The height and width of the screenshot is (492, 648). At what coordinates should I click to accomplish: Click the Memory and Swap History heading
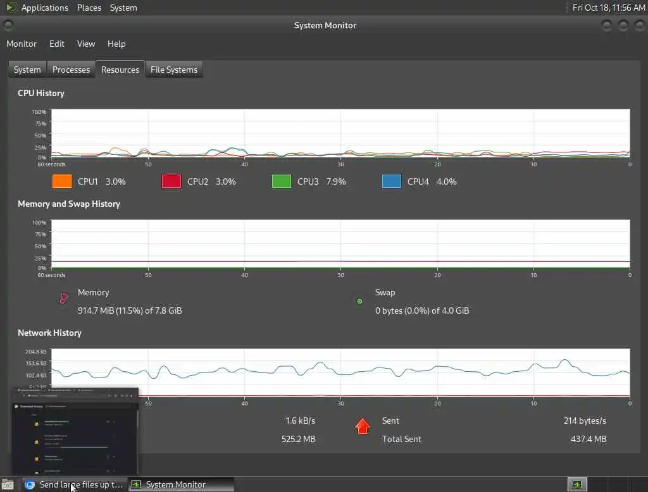(x=69, y=204)
